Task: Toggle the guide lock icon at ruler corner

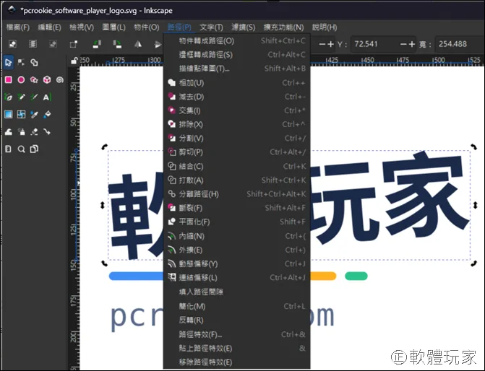Action: click(x=74, y=61)
